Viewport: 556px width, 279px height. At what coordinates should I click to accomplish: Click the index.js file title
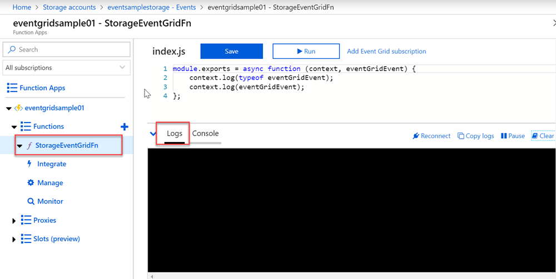coord(169,51)
